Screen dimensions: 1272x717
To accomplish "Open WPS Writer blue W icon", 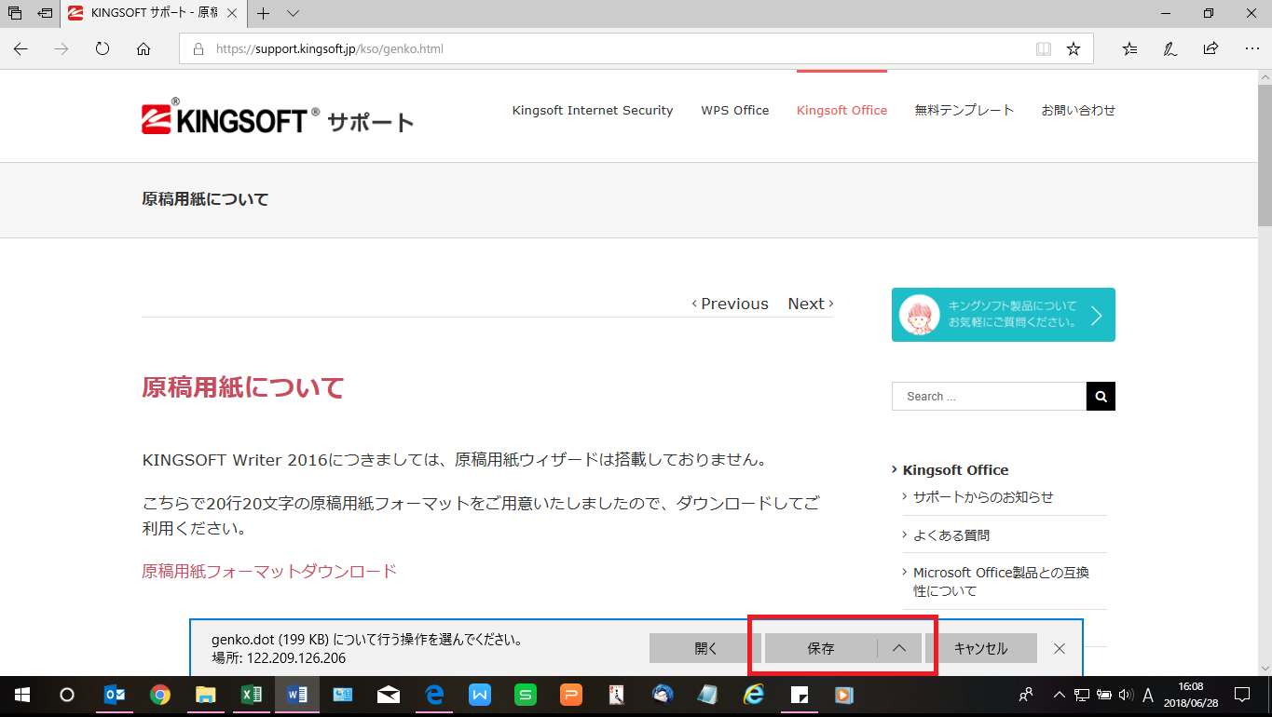I will pyautogui.click(x=480, y=695).
